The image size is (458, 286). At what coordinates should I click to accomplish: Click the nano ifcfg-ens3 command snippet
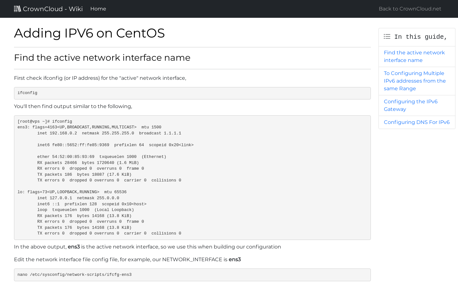tap(192, 275)
